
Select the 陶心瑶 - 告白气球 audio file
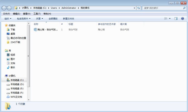46,30
